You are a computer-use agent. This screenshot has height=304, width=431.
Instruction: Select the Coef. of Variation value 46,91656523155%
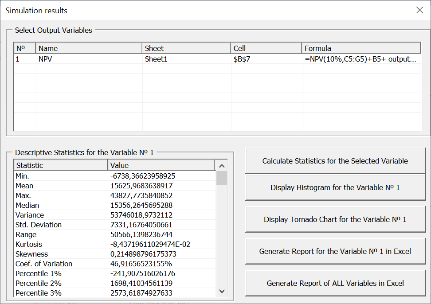(x=141, y=264)
